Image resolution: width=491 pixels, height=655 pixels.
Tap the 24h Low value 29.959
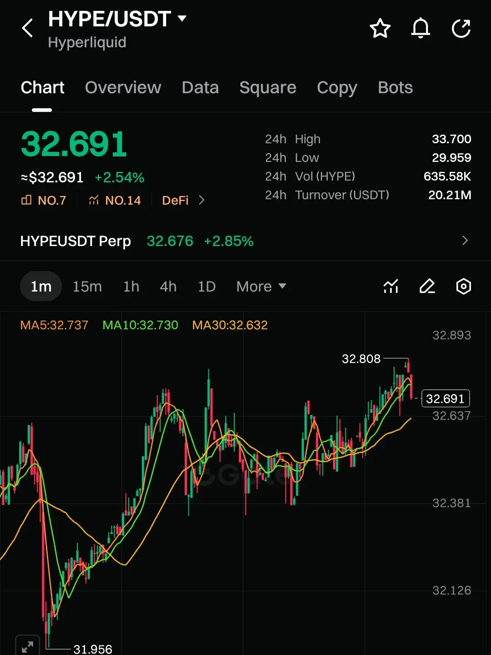[x=451, y=158]
